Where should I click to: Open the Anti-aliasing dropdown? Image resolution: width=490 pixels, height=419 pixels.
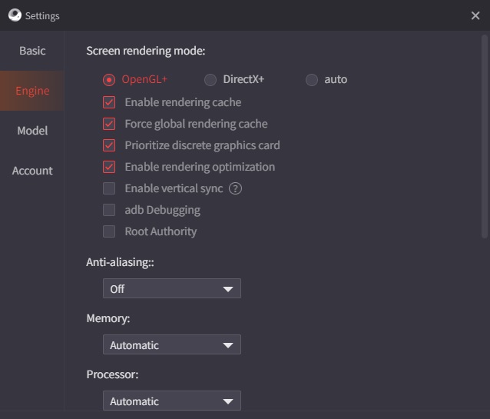(172, 288)
